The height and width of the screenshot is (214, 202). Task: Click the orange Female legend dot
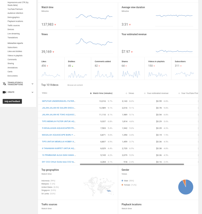tap(122, 185)
